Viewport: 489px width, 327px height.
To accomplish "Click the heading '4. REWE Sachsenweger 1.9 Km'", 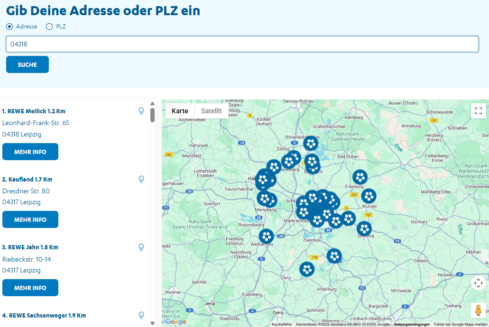I will [x=44, y=316].
